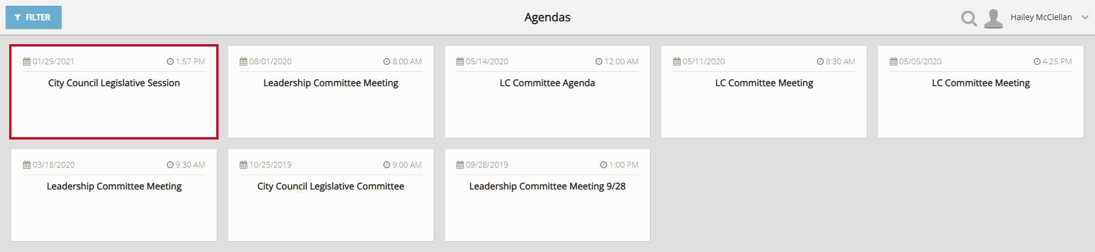Select the LC Committee Agenda card
Viewport: 1095px width, 252px height.
pos(547,92)
